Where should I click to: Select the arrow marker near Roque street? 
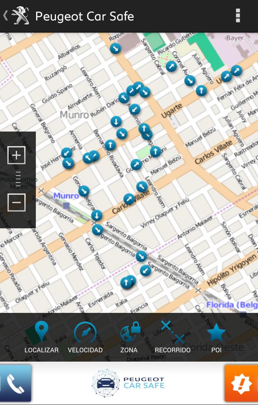tap(115, 48)
